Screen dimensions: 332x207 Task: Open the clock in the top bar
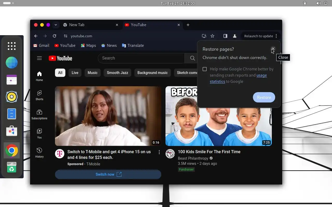click(178, 3)
